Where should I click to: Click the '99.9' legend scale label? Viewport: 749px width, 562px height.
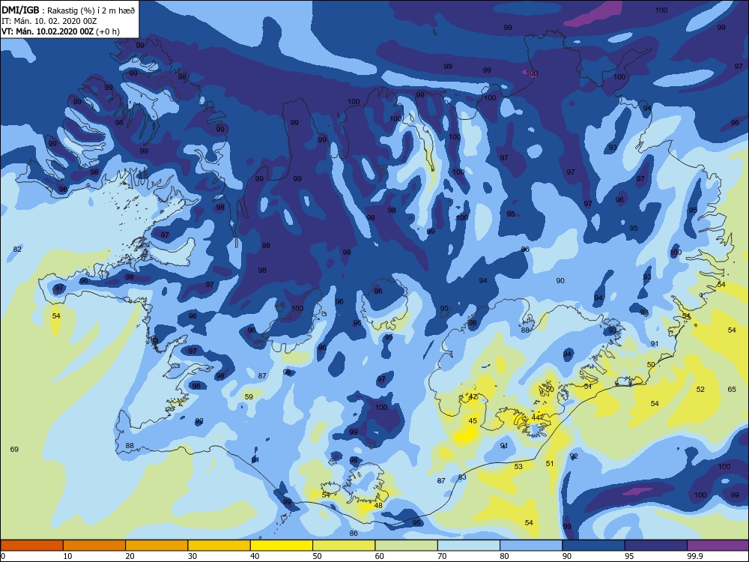click(x=694, y=556)
